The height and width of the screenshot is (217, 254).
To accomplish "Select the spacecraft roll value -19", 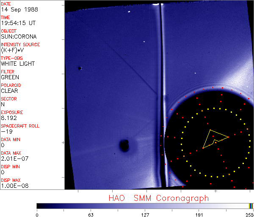I will (6, 131).
